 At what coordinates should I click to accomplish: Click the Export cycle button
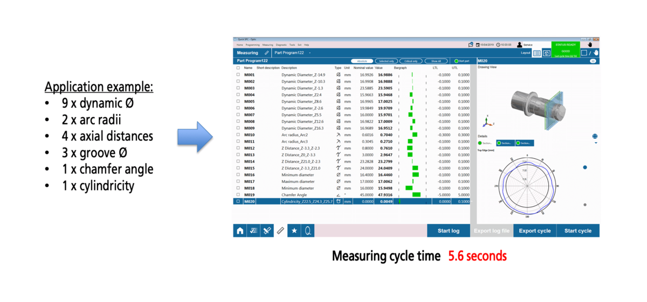(x=535, y=230)
